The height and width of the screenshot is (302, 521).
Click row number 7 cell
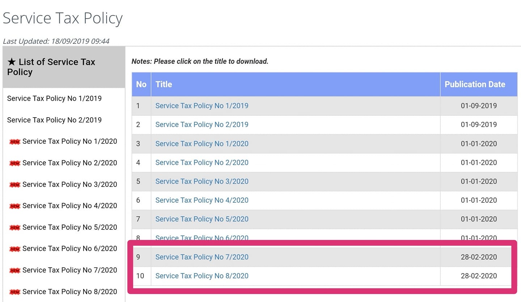141,219
